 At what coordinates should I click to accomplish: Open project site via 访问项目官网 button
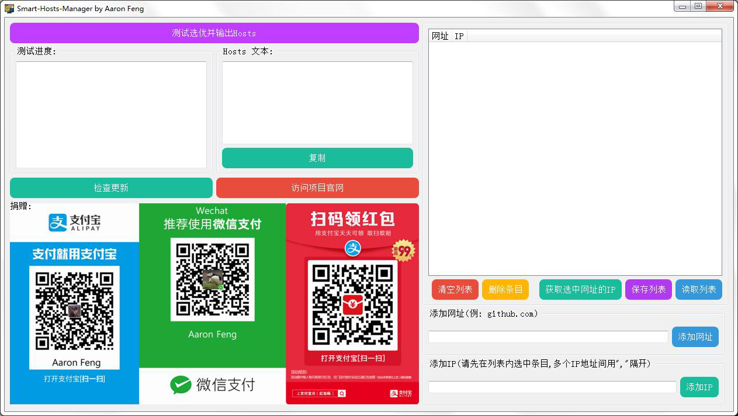[x=317, y=188]
